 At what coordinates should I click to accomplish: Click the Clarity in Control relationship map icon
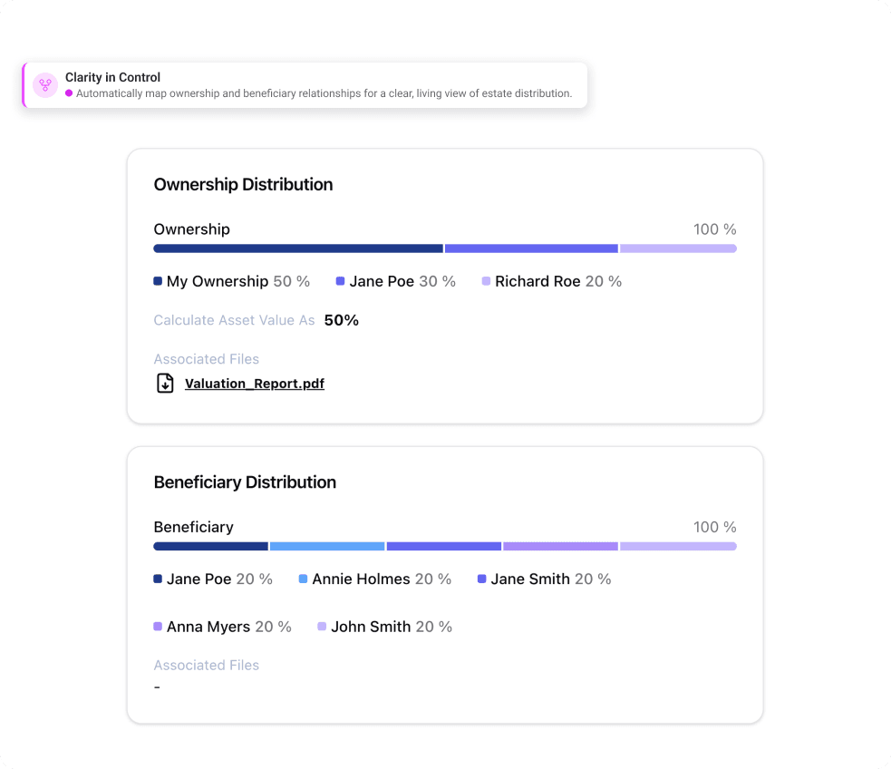(x=45, y=85)
